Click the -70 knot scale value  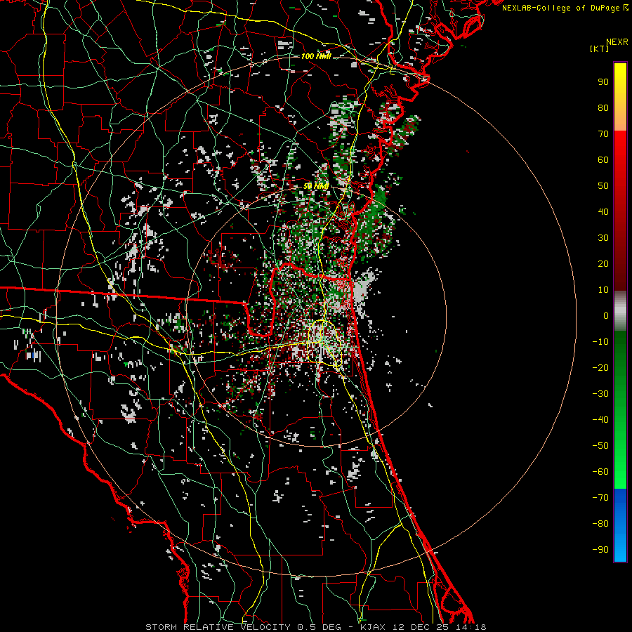[600, 498]
